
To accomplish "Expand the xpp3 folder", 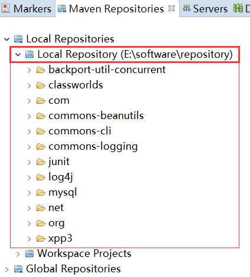I will point(29,239).
